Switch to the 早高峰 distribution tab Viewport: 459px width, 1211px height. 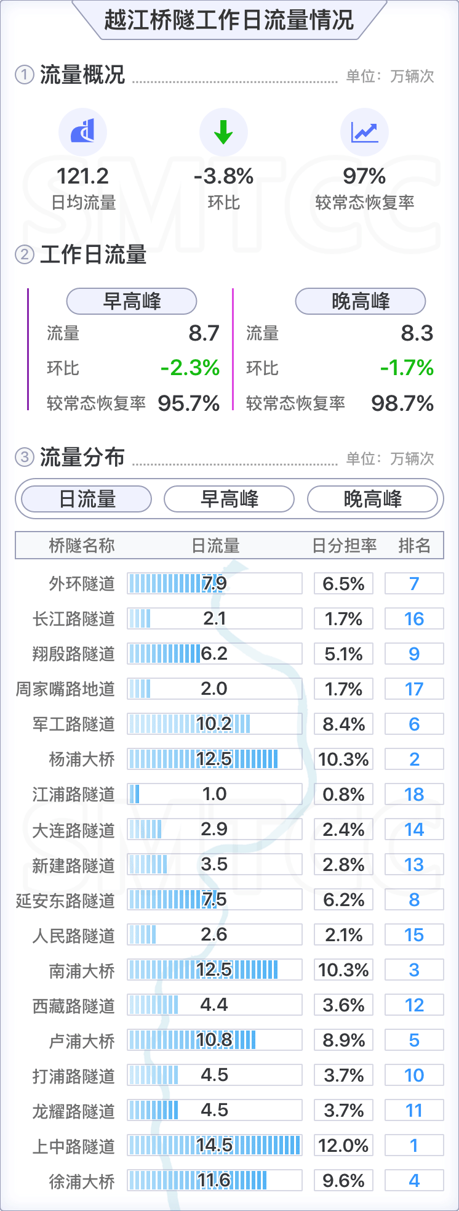(229, 499)
